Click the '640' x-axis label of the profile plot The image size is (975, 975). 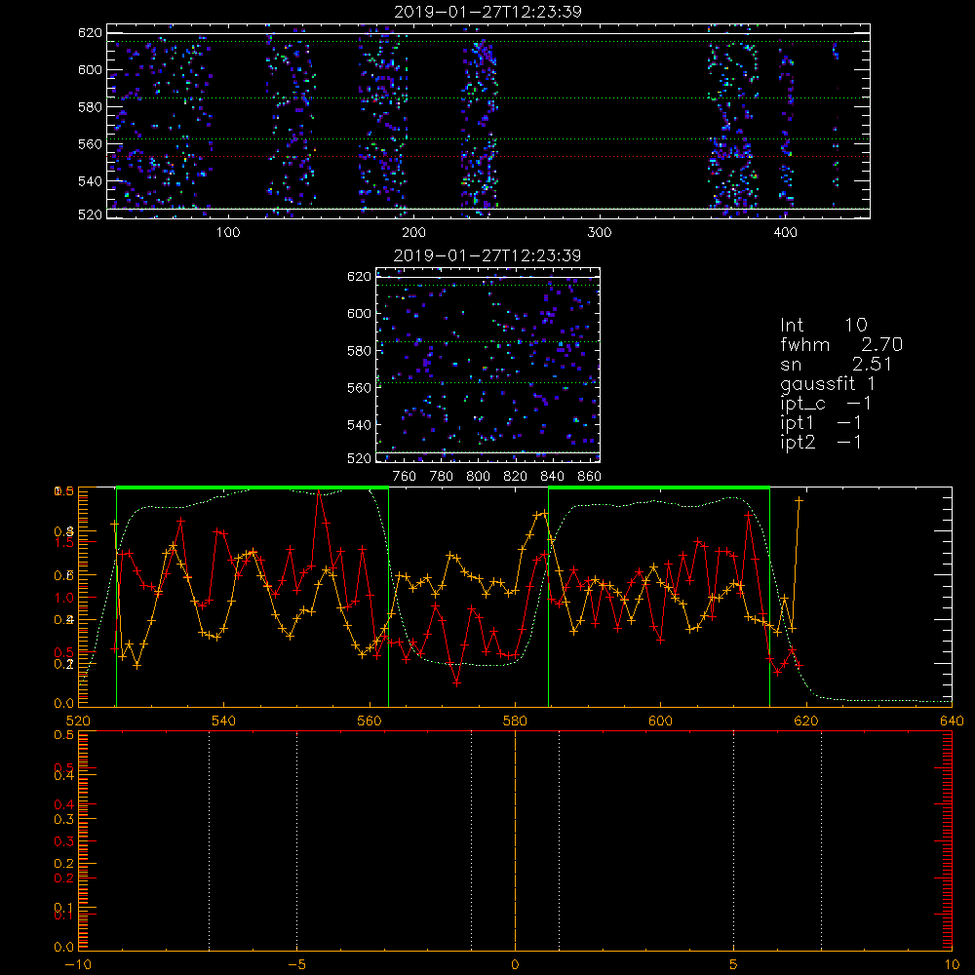(x=952, y=721)
